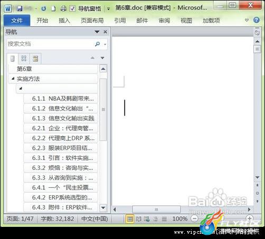Jump to heading 6.2.1 企业：代理商管
Screen dimensions: 265x239
pos(61,128)
